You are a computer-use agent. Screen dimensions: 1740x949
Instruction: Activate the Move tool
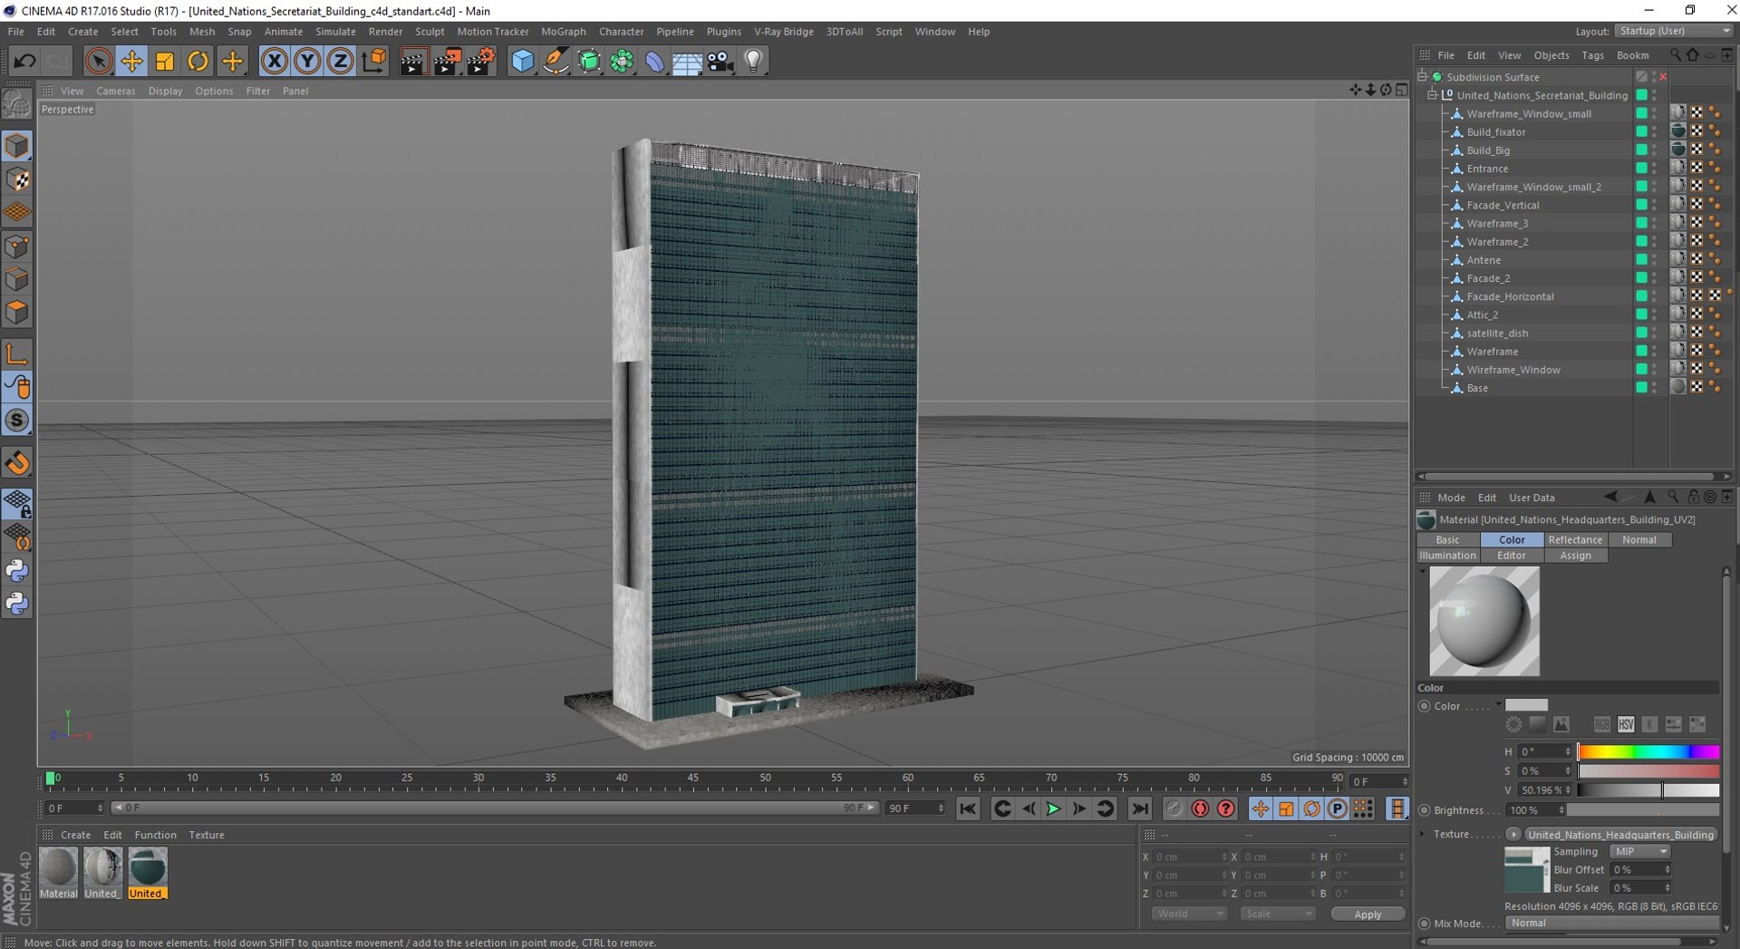click(x=131, y=61)
